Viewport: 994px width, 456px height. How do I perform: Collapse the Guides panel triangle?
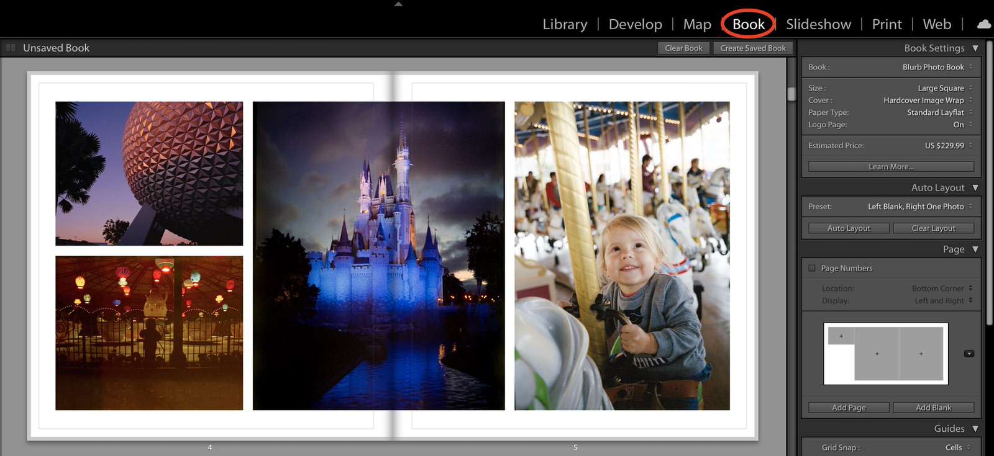(x=975, y=429)
